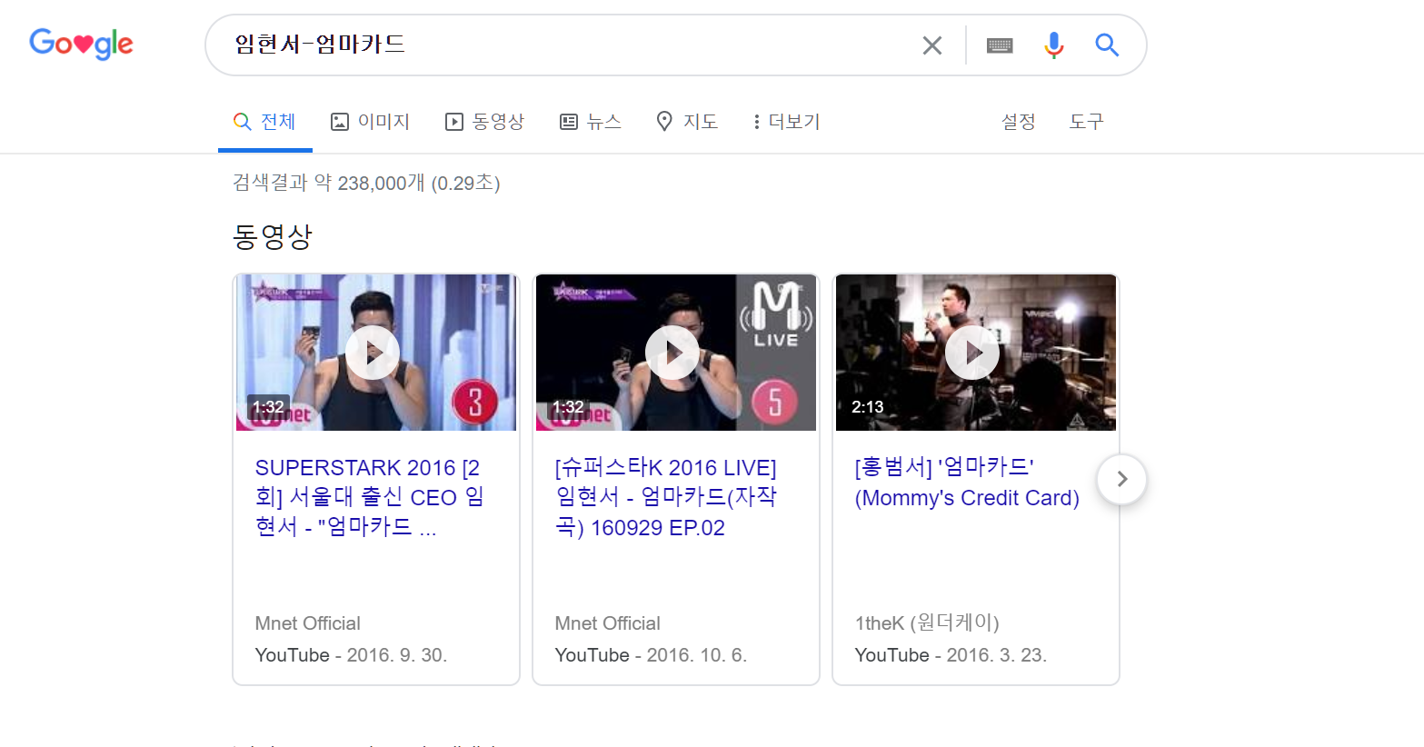Viewport: 1424px width, 747px height.
Task: Play the SUPERSTARK 2016 [2회] video thumbnail
Action: [376, 353]
